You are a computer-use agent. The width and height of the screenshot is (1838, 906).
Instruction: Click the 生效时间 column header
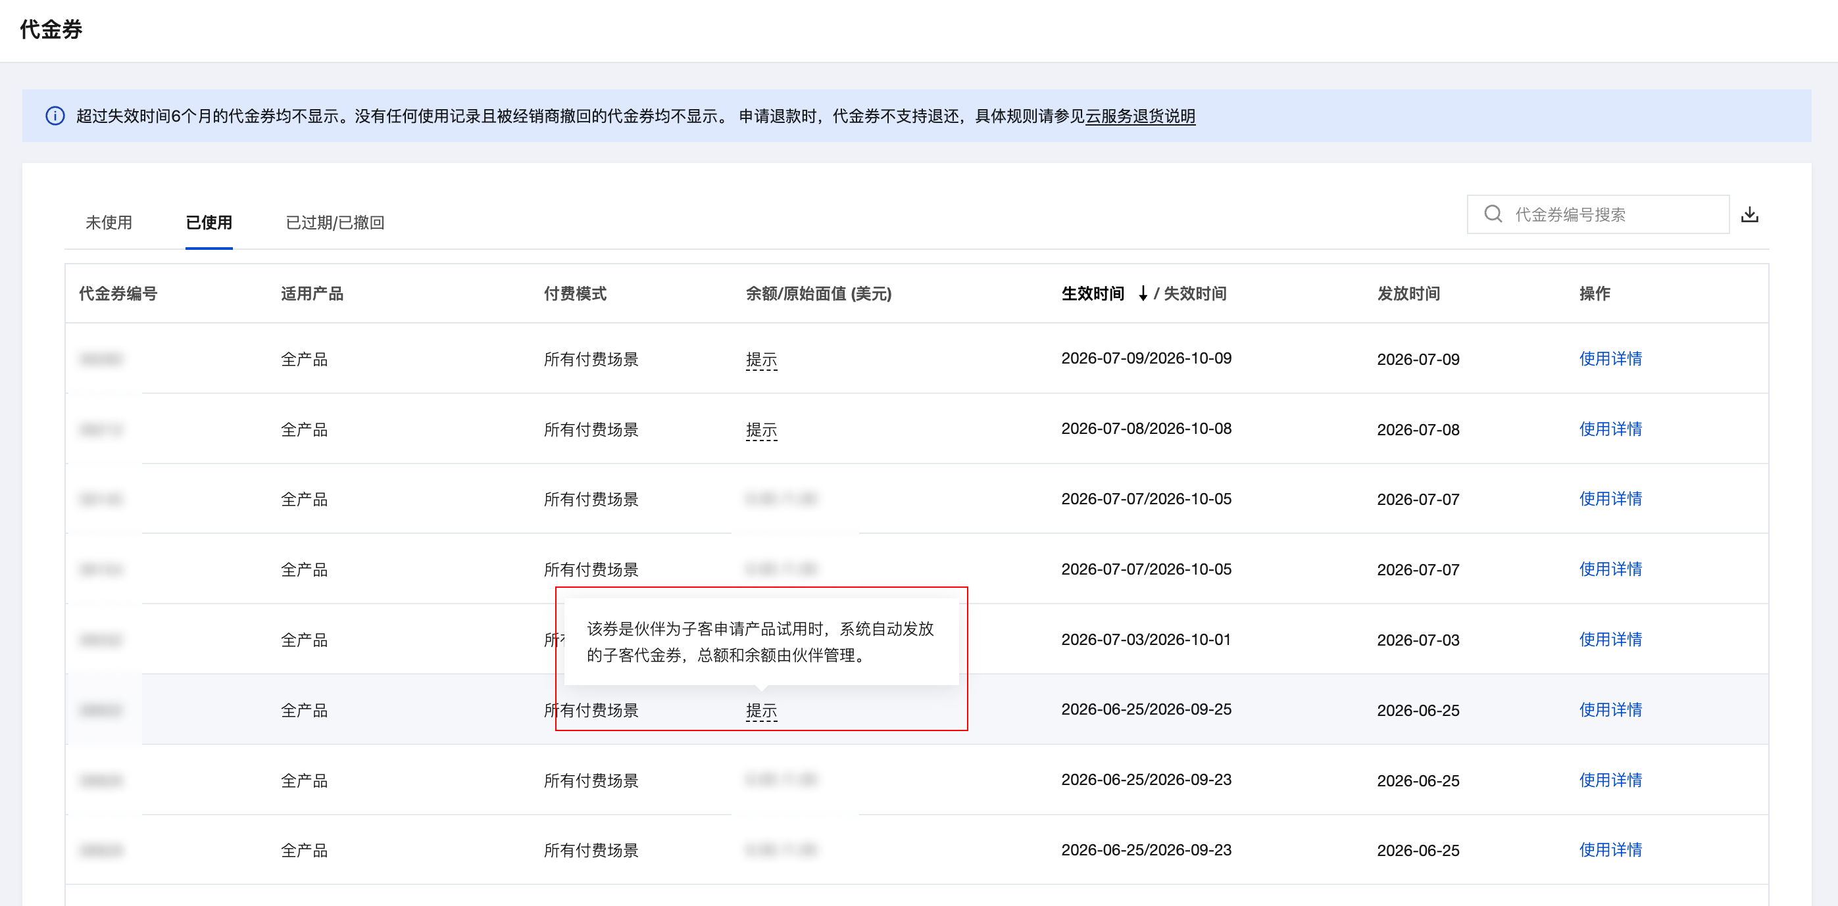point(1093,293)
